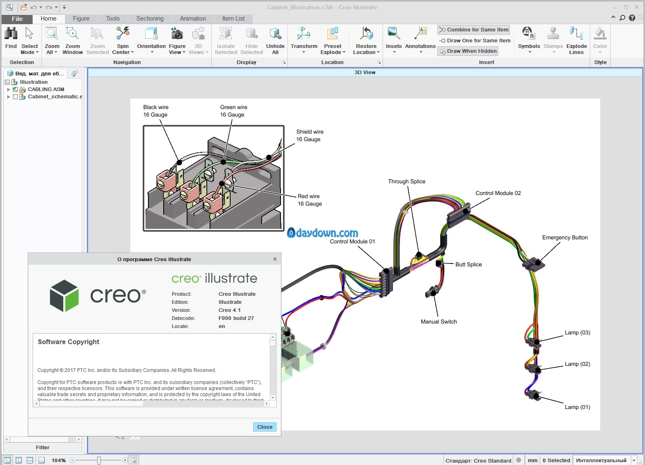Click the Symbols icon
Image resolution: width=645 pixels, height=465 pixels.
528,33
